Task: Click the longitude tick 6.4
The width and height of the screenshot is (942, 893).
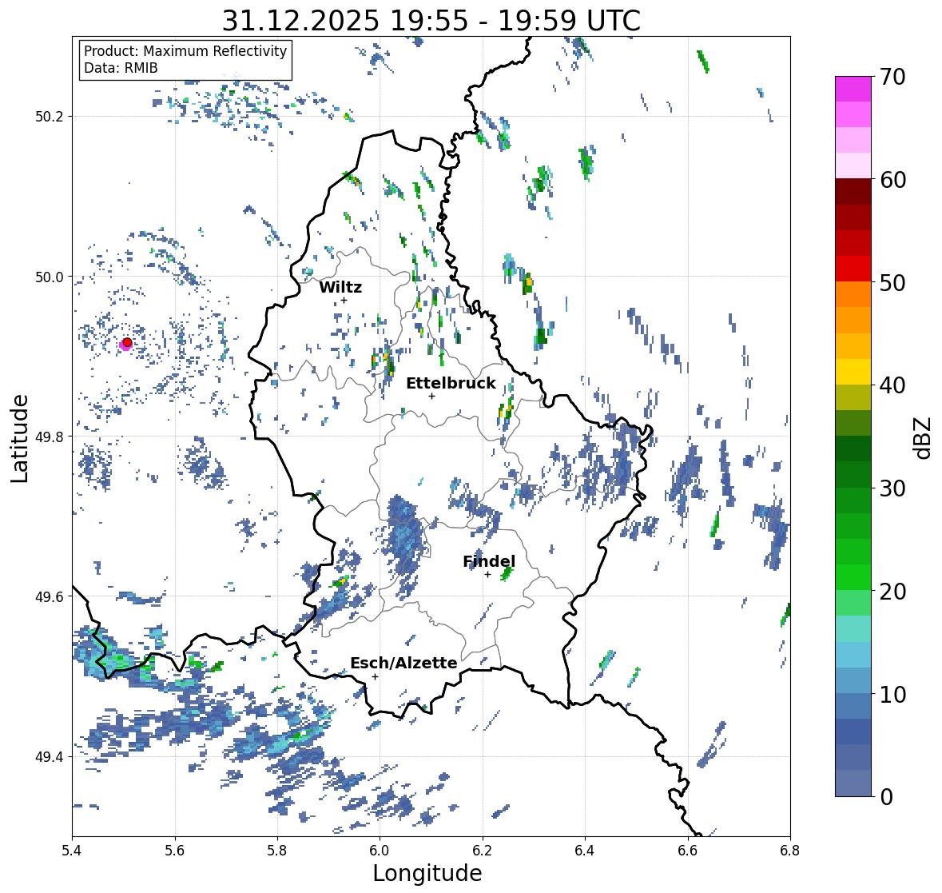Action: pos(585,851)
